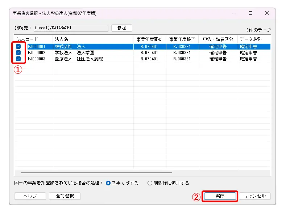Viewport: 294px width, 219px height.
Task: Uncheck the checkbox for HJ000001
Action: 18,47
